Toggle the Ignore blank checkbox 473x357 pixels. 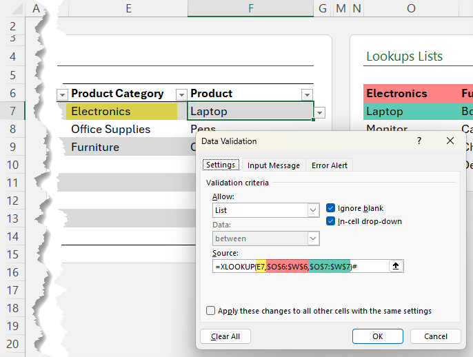[x=331, y=208]
